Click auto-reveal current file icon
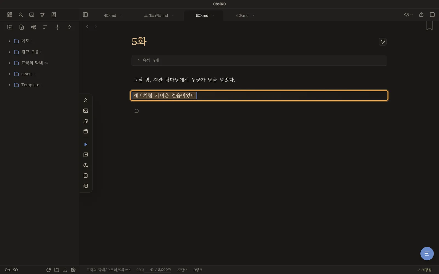439x274 pixels. 57,27
